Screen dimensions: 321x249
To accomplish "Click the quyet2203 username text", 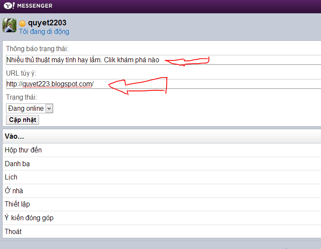I will point(47,23).
